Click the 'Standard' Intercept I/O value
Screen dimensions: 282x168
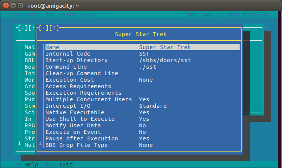tap(153, 106)
